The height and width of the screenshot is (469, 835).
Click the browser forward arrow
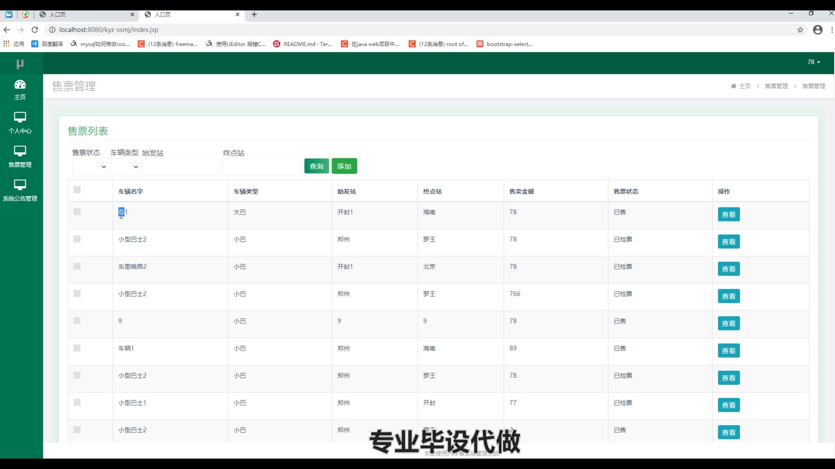[x=20, y=30]
